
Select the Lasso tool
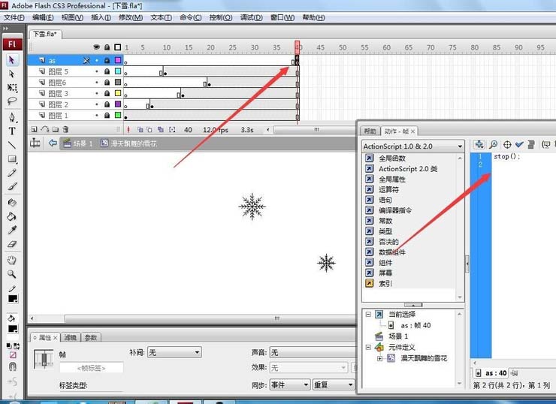(x=12, y=101)
